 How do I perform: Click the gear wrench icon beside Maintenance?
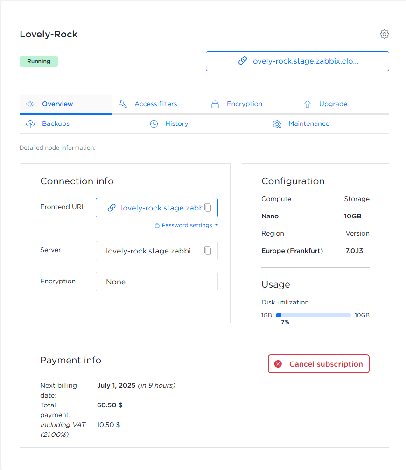(277, 124)
